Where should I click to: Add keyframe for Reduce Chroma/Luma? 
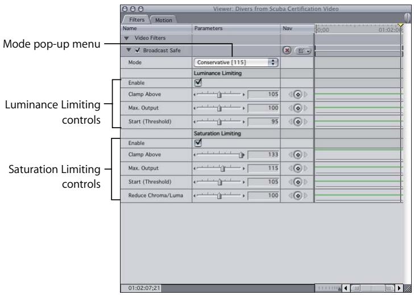(x=298, y=196)
